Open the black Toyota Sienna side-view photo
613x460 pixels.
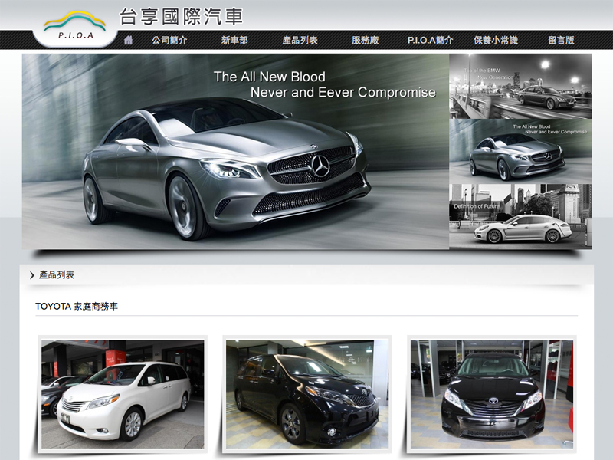307,394
